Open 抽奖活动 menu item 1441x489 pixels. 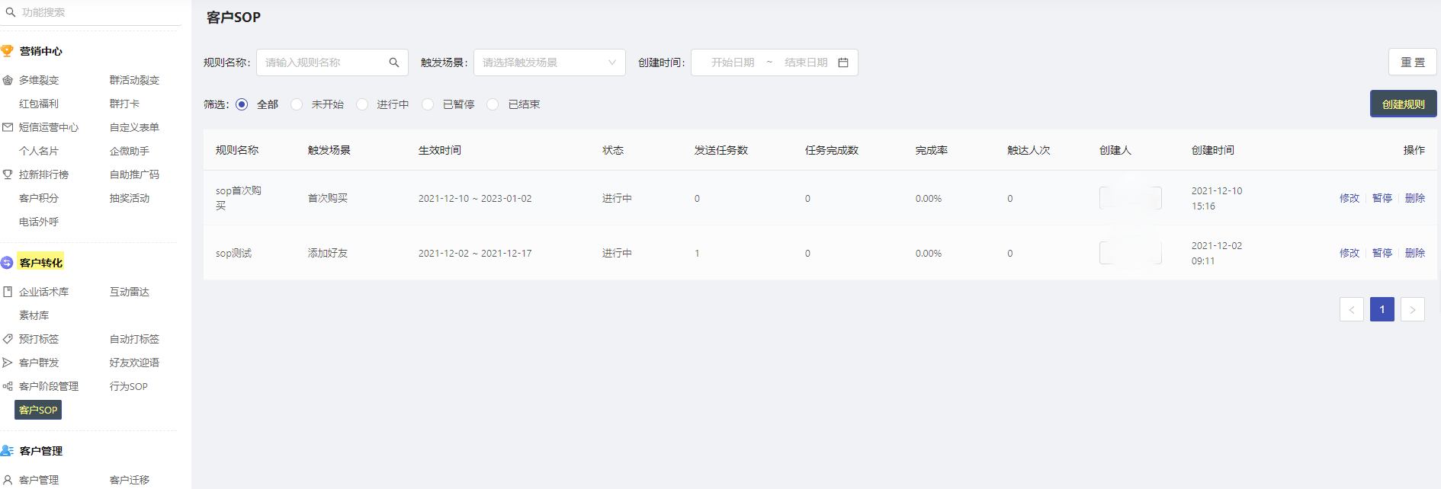[130, 198]
